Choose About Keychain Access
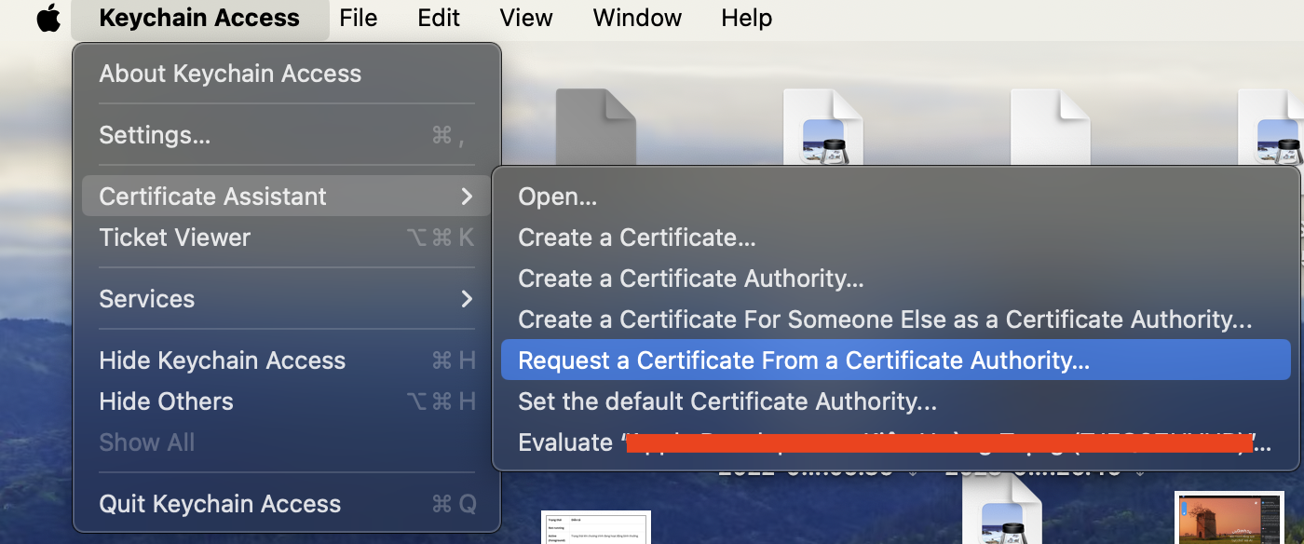 coord(287,74)
